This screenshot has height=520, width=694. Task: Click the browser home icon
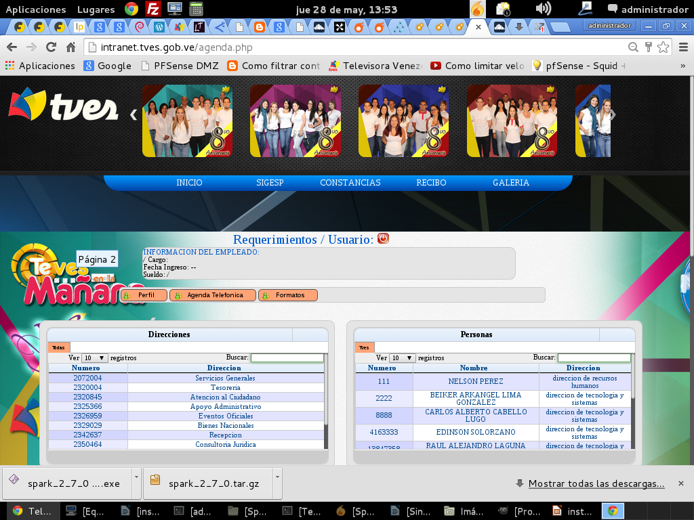tap(70, 47)
